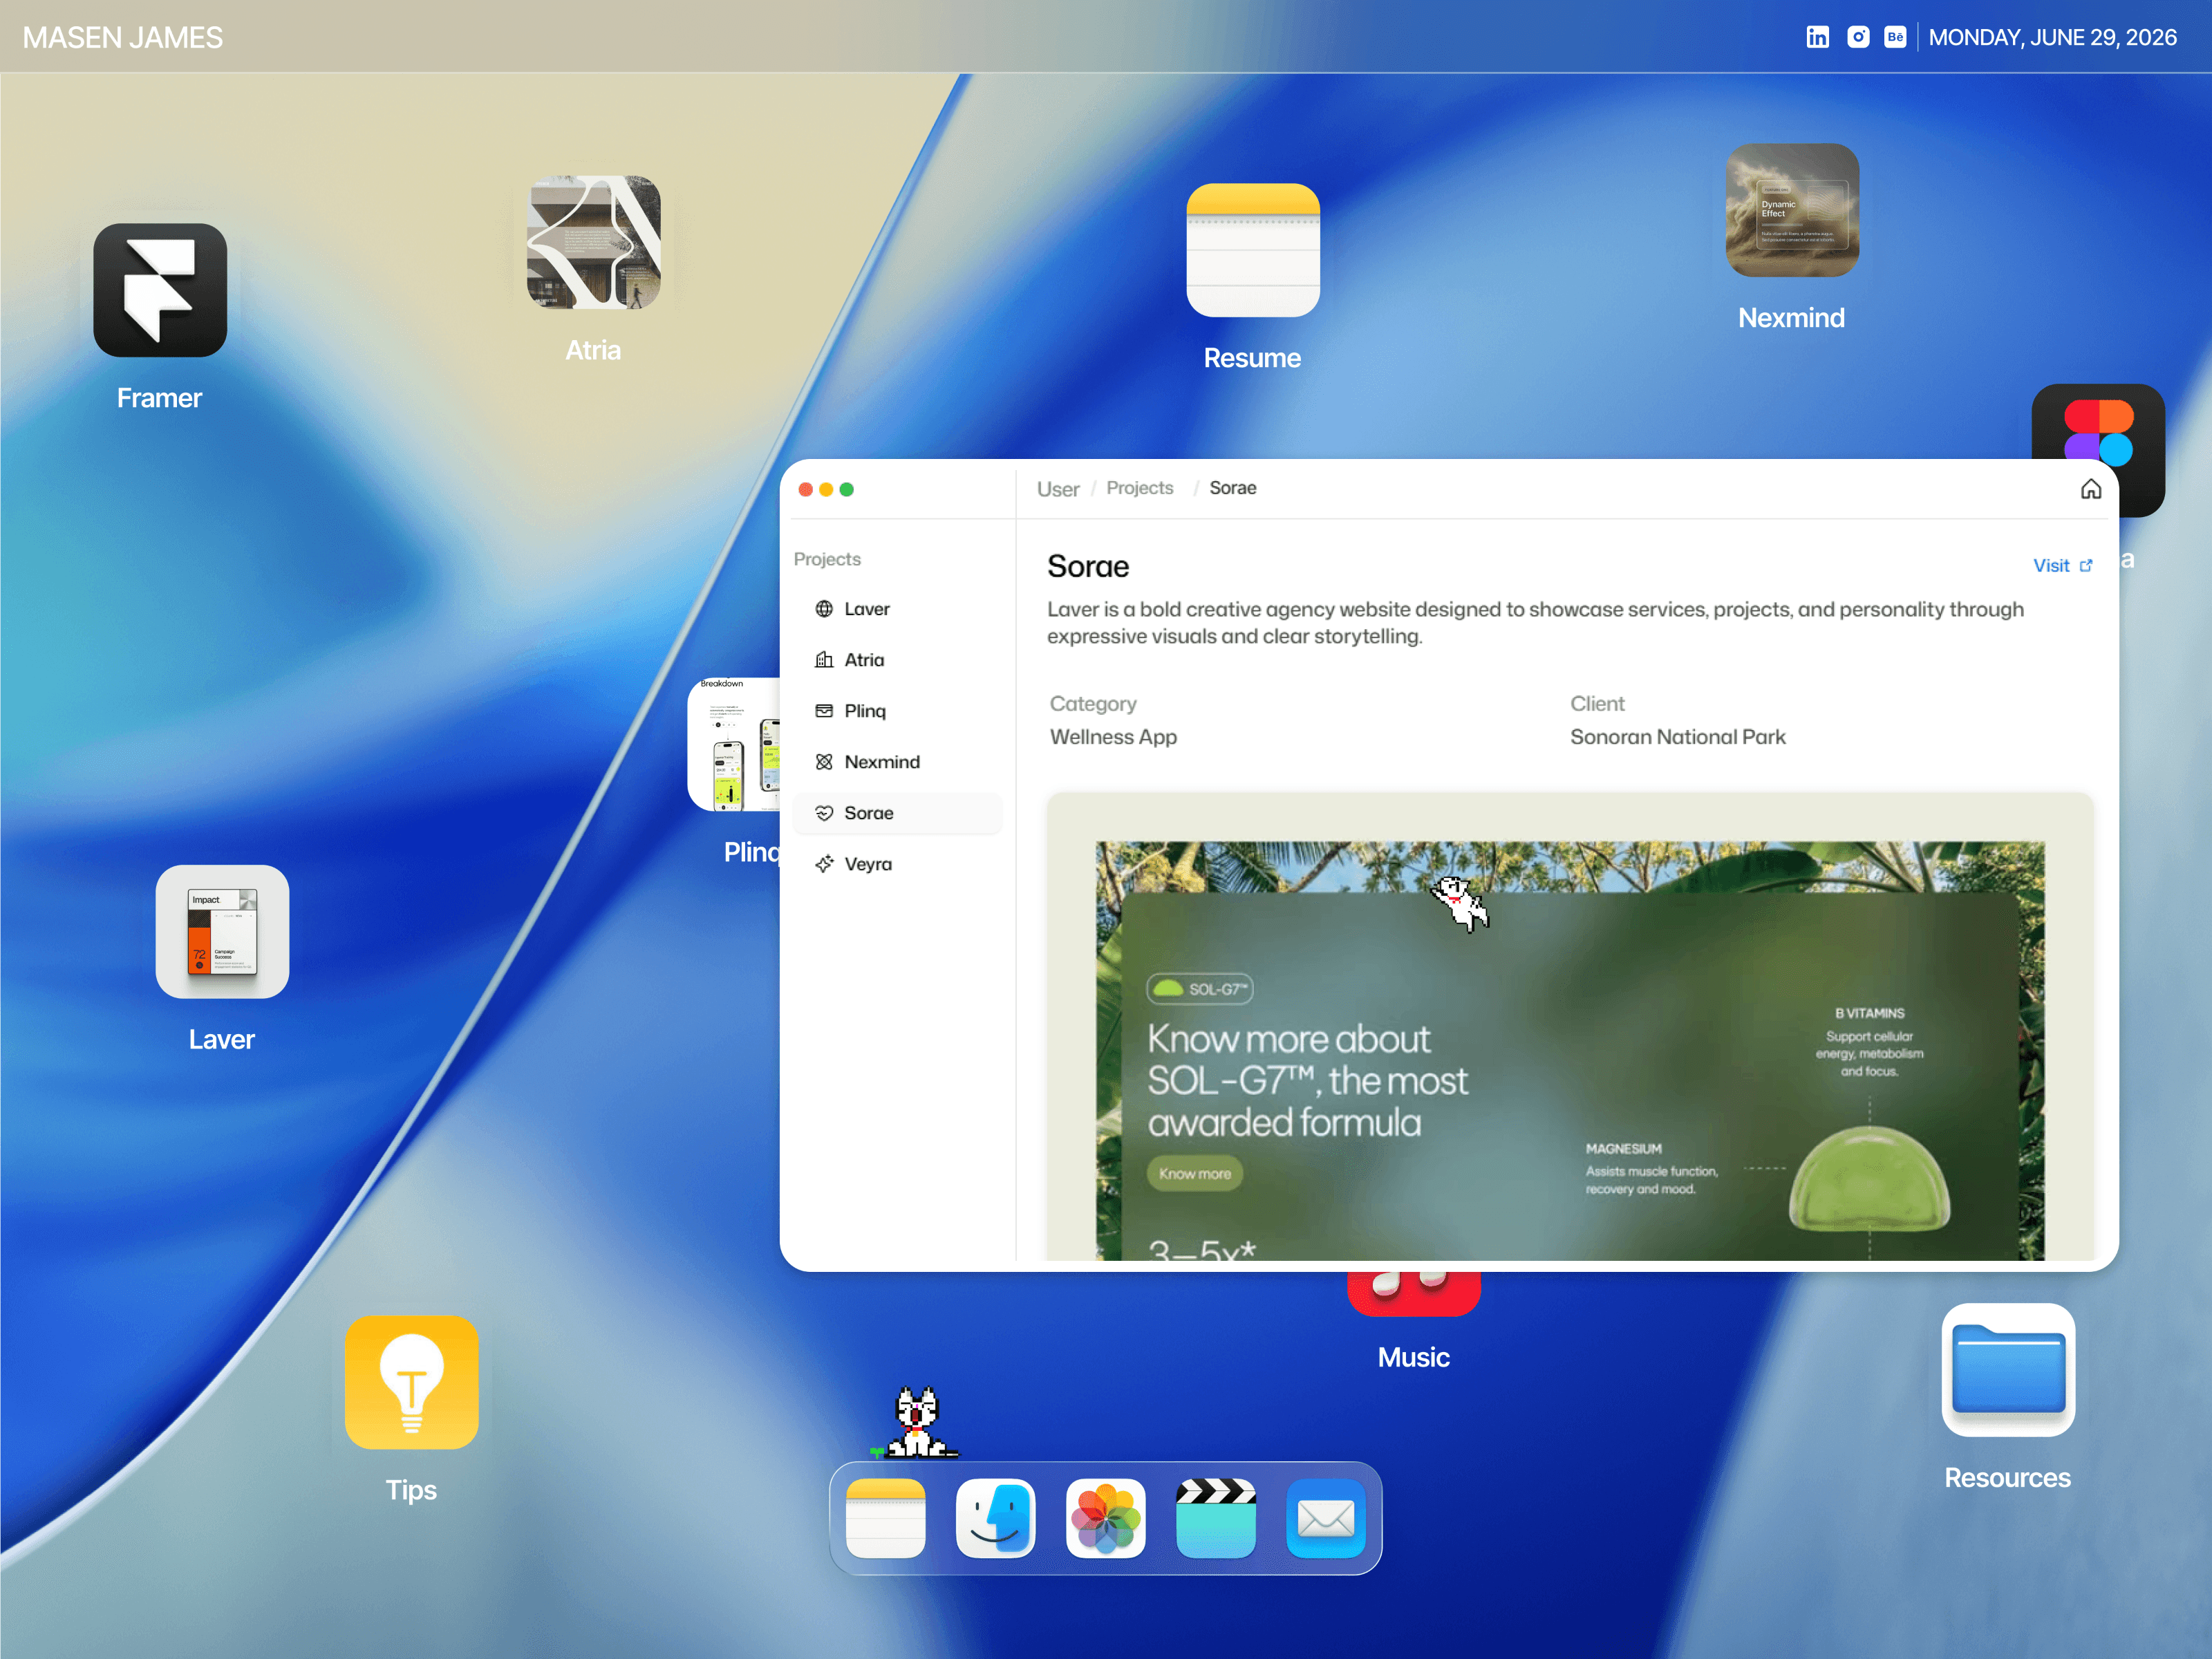This screenshot has height=1659, width=2212.
Task: Select Atria in the Projects sidebar
Action: click(x=897, y=660)
